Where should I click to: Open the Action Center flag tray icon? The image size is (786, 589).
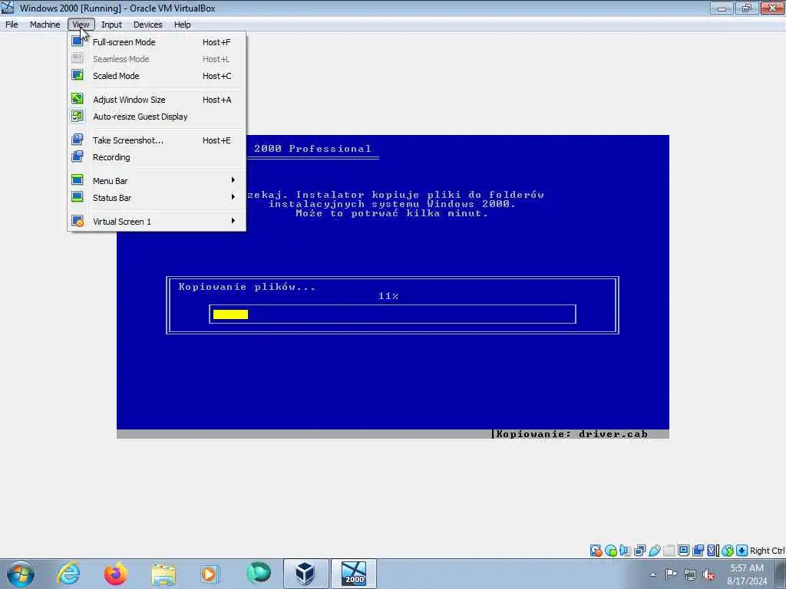671,574
